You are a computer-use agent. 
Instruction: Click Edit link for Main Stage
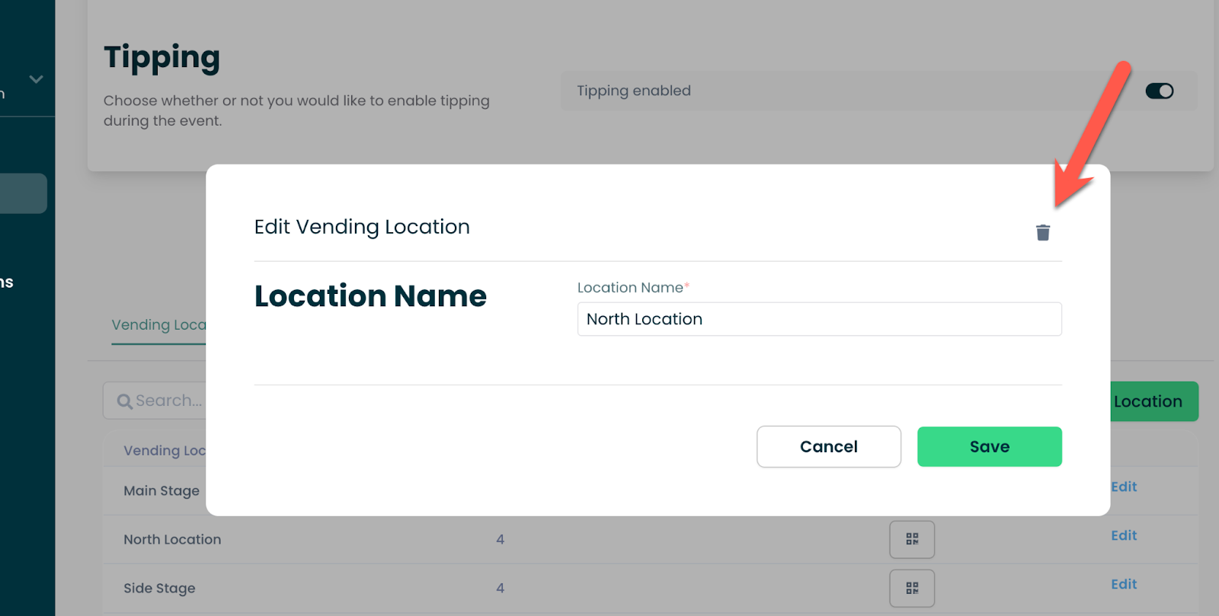click(x=1123, y=487)
